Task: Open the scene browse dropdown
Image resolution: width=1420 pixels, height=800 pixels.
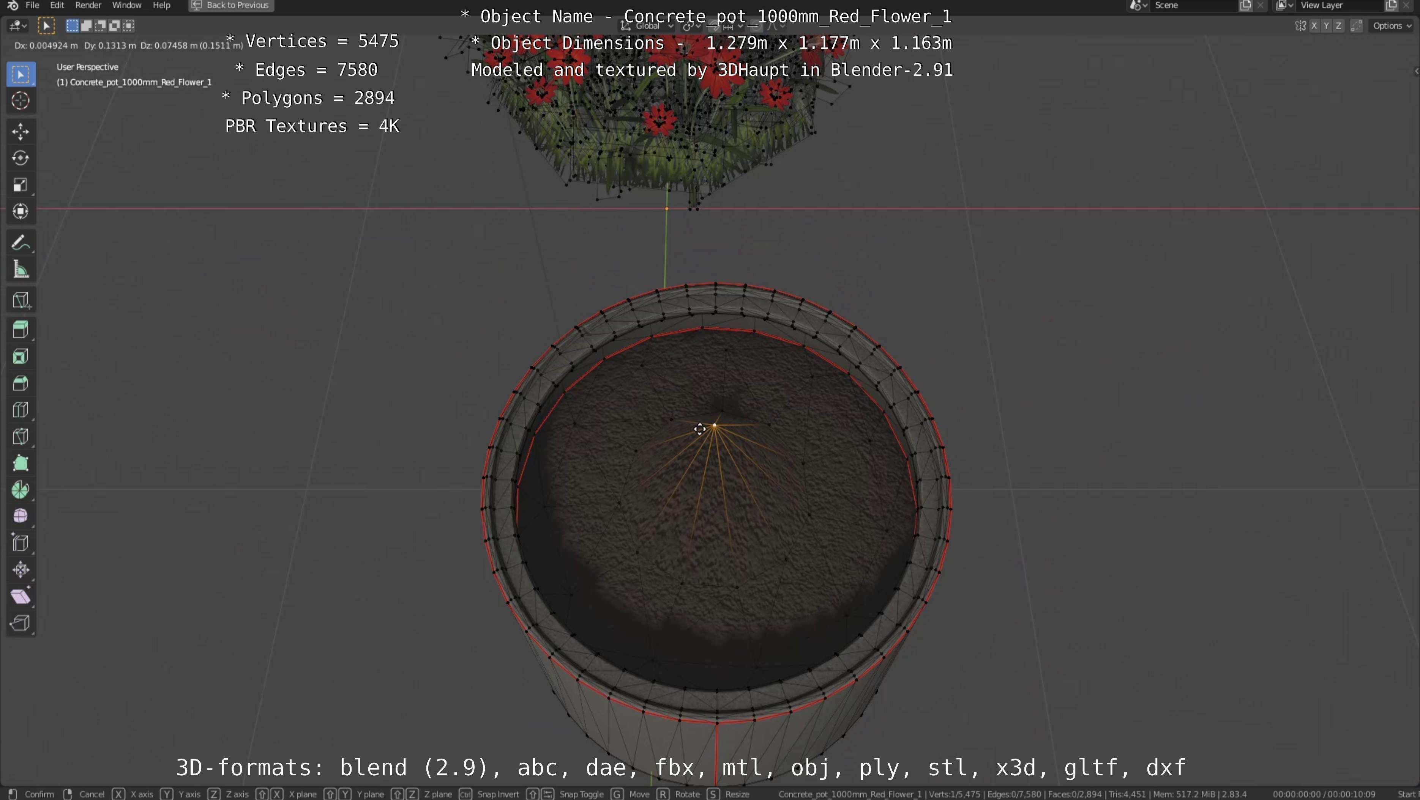Action: [x=1138, y=6]
